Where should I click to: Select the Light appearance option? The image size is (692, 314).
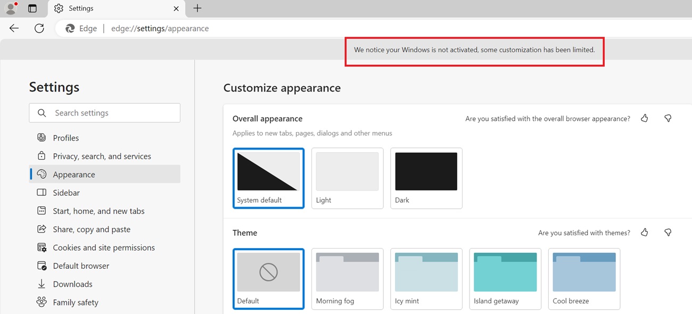347,178
